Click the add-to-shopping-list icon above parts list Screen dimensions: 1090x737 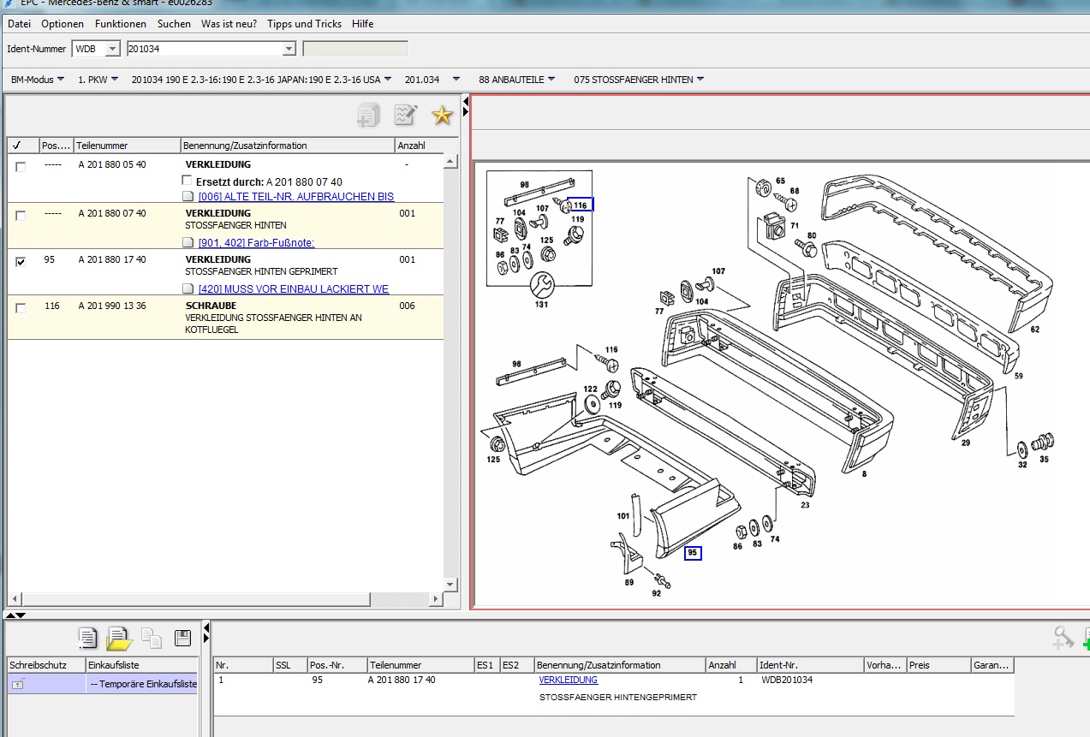tap(369, 116)
